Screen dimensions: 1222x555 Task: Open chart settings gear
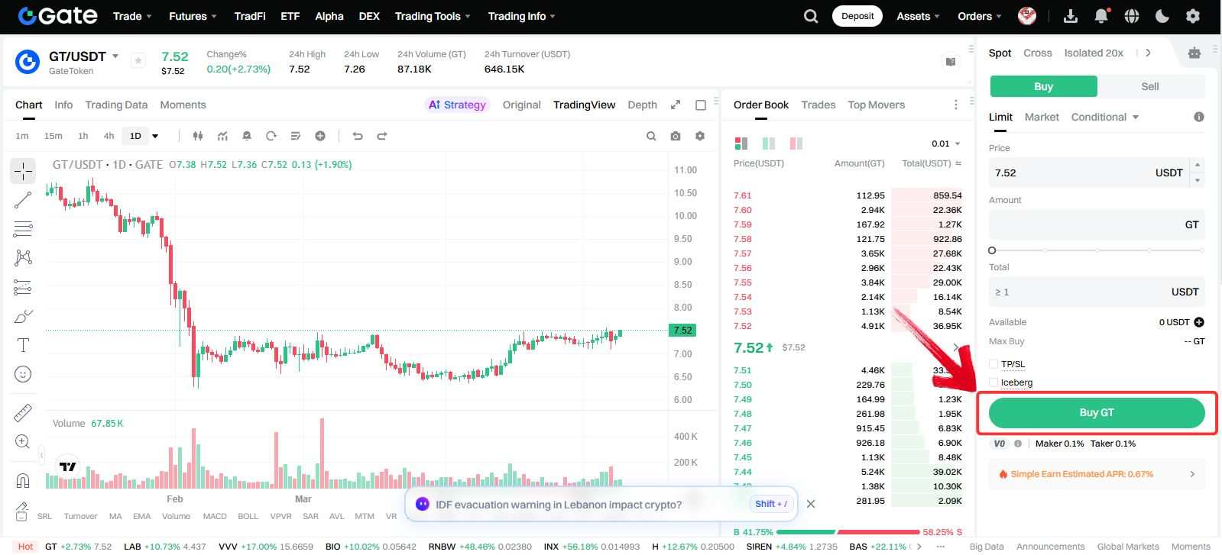(700, 136)
